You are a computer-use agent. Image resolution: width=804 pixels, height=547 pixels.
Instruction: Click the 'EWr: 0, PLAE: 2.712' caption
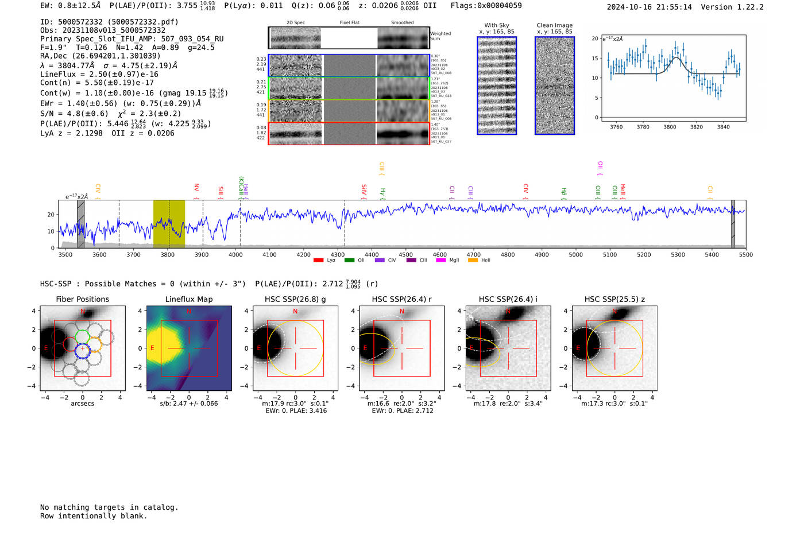pos(403,411)
